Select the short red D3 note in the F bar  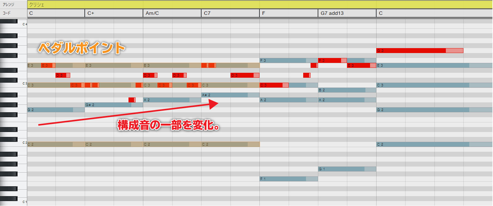[x=307, y=75]
